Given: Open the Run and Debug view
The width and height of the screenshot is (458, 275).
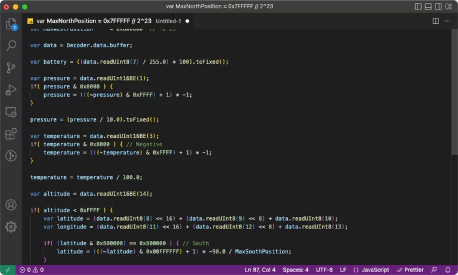Looking at the screenshot, I should [11, 90].
